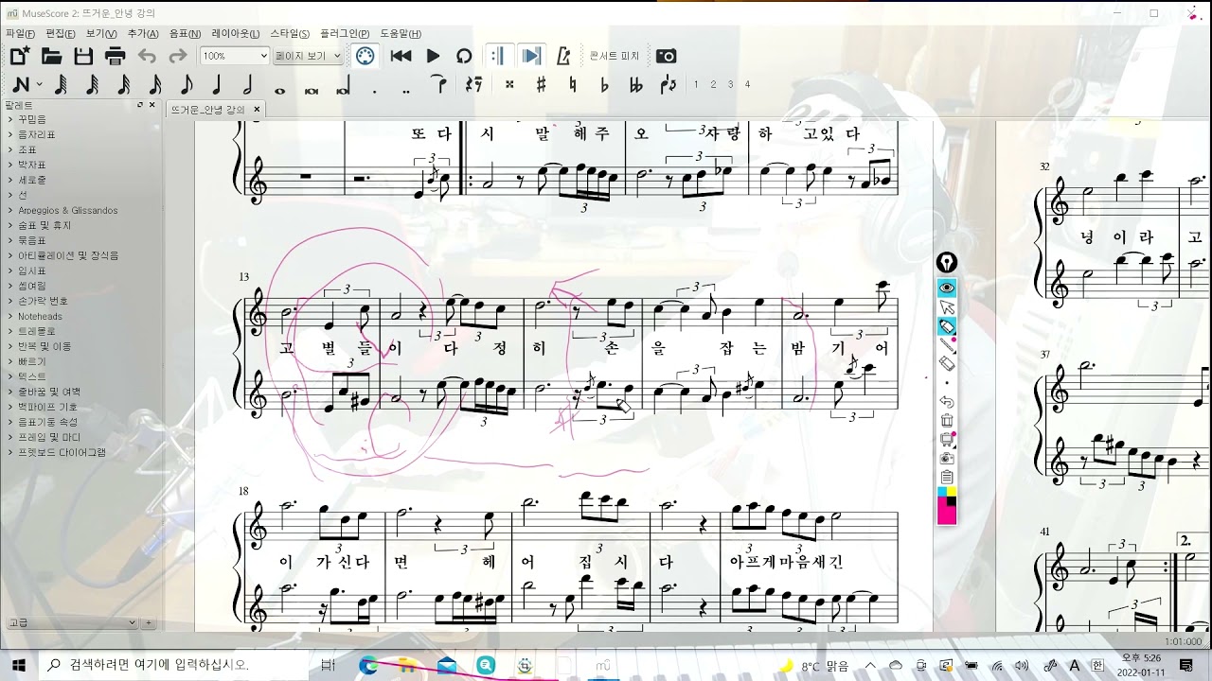The height and width of the screenshot is (681, 1212).
Task: Select the tie tool in the note toolbar
Action: [438, 84]
